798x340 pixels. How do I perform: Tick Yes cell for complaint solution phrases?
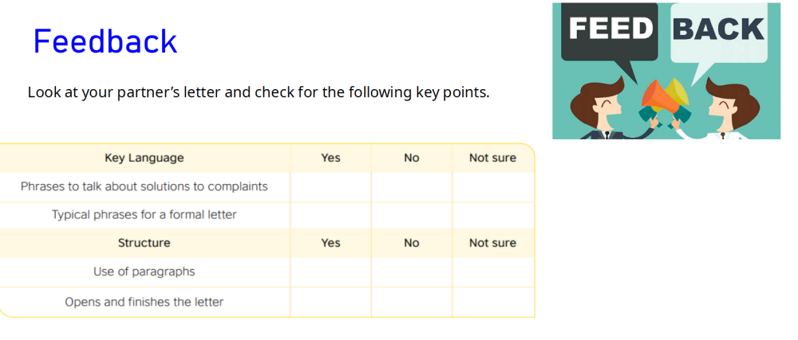click(x=331, y=187)
